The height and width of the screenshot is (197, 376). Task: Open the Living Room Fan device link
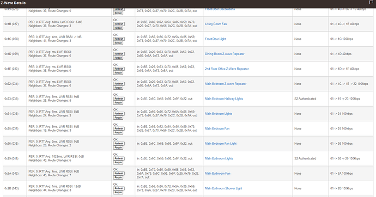216,24
